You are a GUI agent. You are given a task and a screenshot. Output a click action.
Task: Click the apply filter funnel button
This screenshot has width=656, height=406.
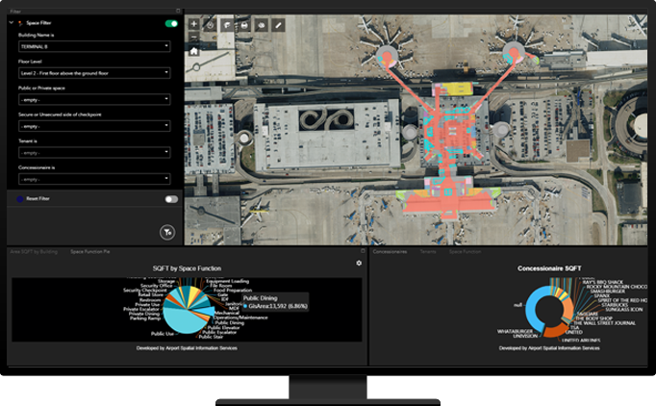point(165,232)
